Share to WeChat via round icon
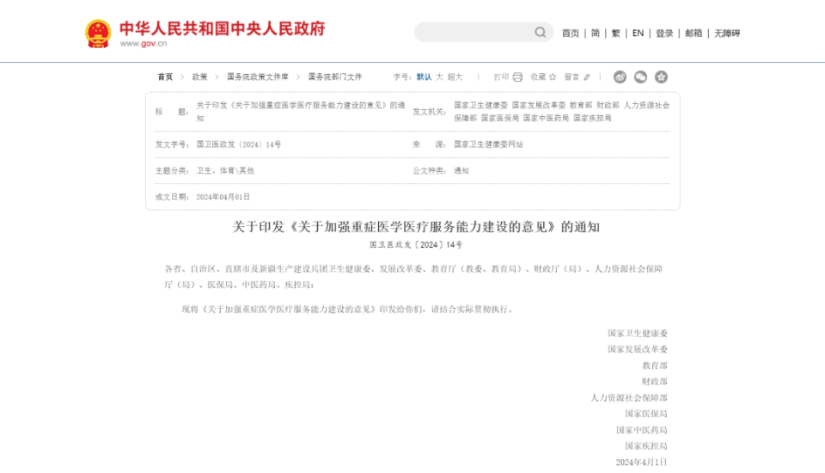This screenshot has width=825, height=473. click(640, 77)
